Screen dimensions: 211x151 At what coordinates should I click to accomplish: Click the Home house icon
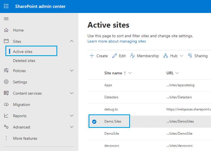coord(6,30)
